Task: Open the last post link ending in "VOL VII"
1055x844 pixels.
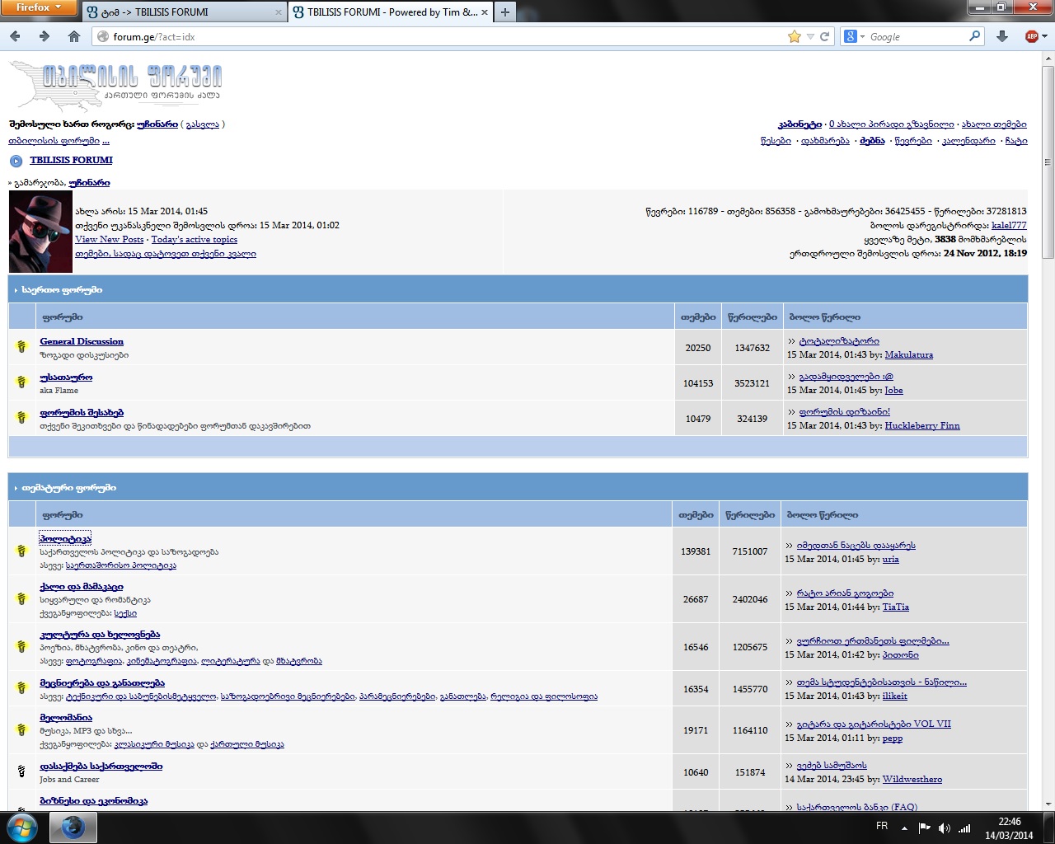Action: (874, 724)
